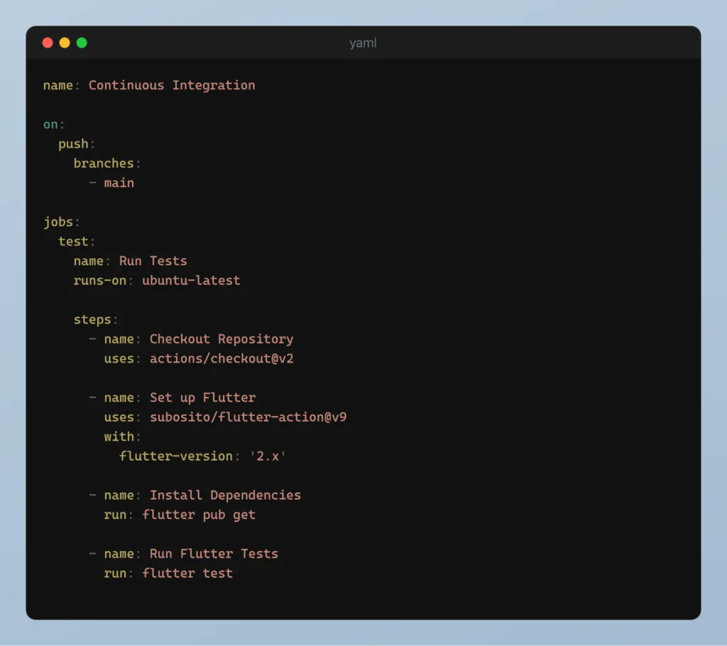Screen dimensions: 727x646
Task: Select the Run Flutter Tests step name
Action: click(214, 554)
